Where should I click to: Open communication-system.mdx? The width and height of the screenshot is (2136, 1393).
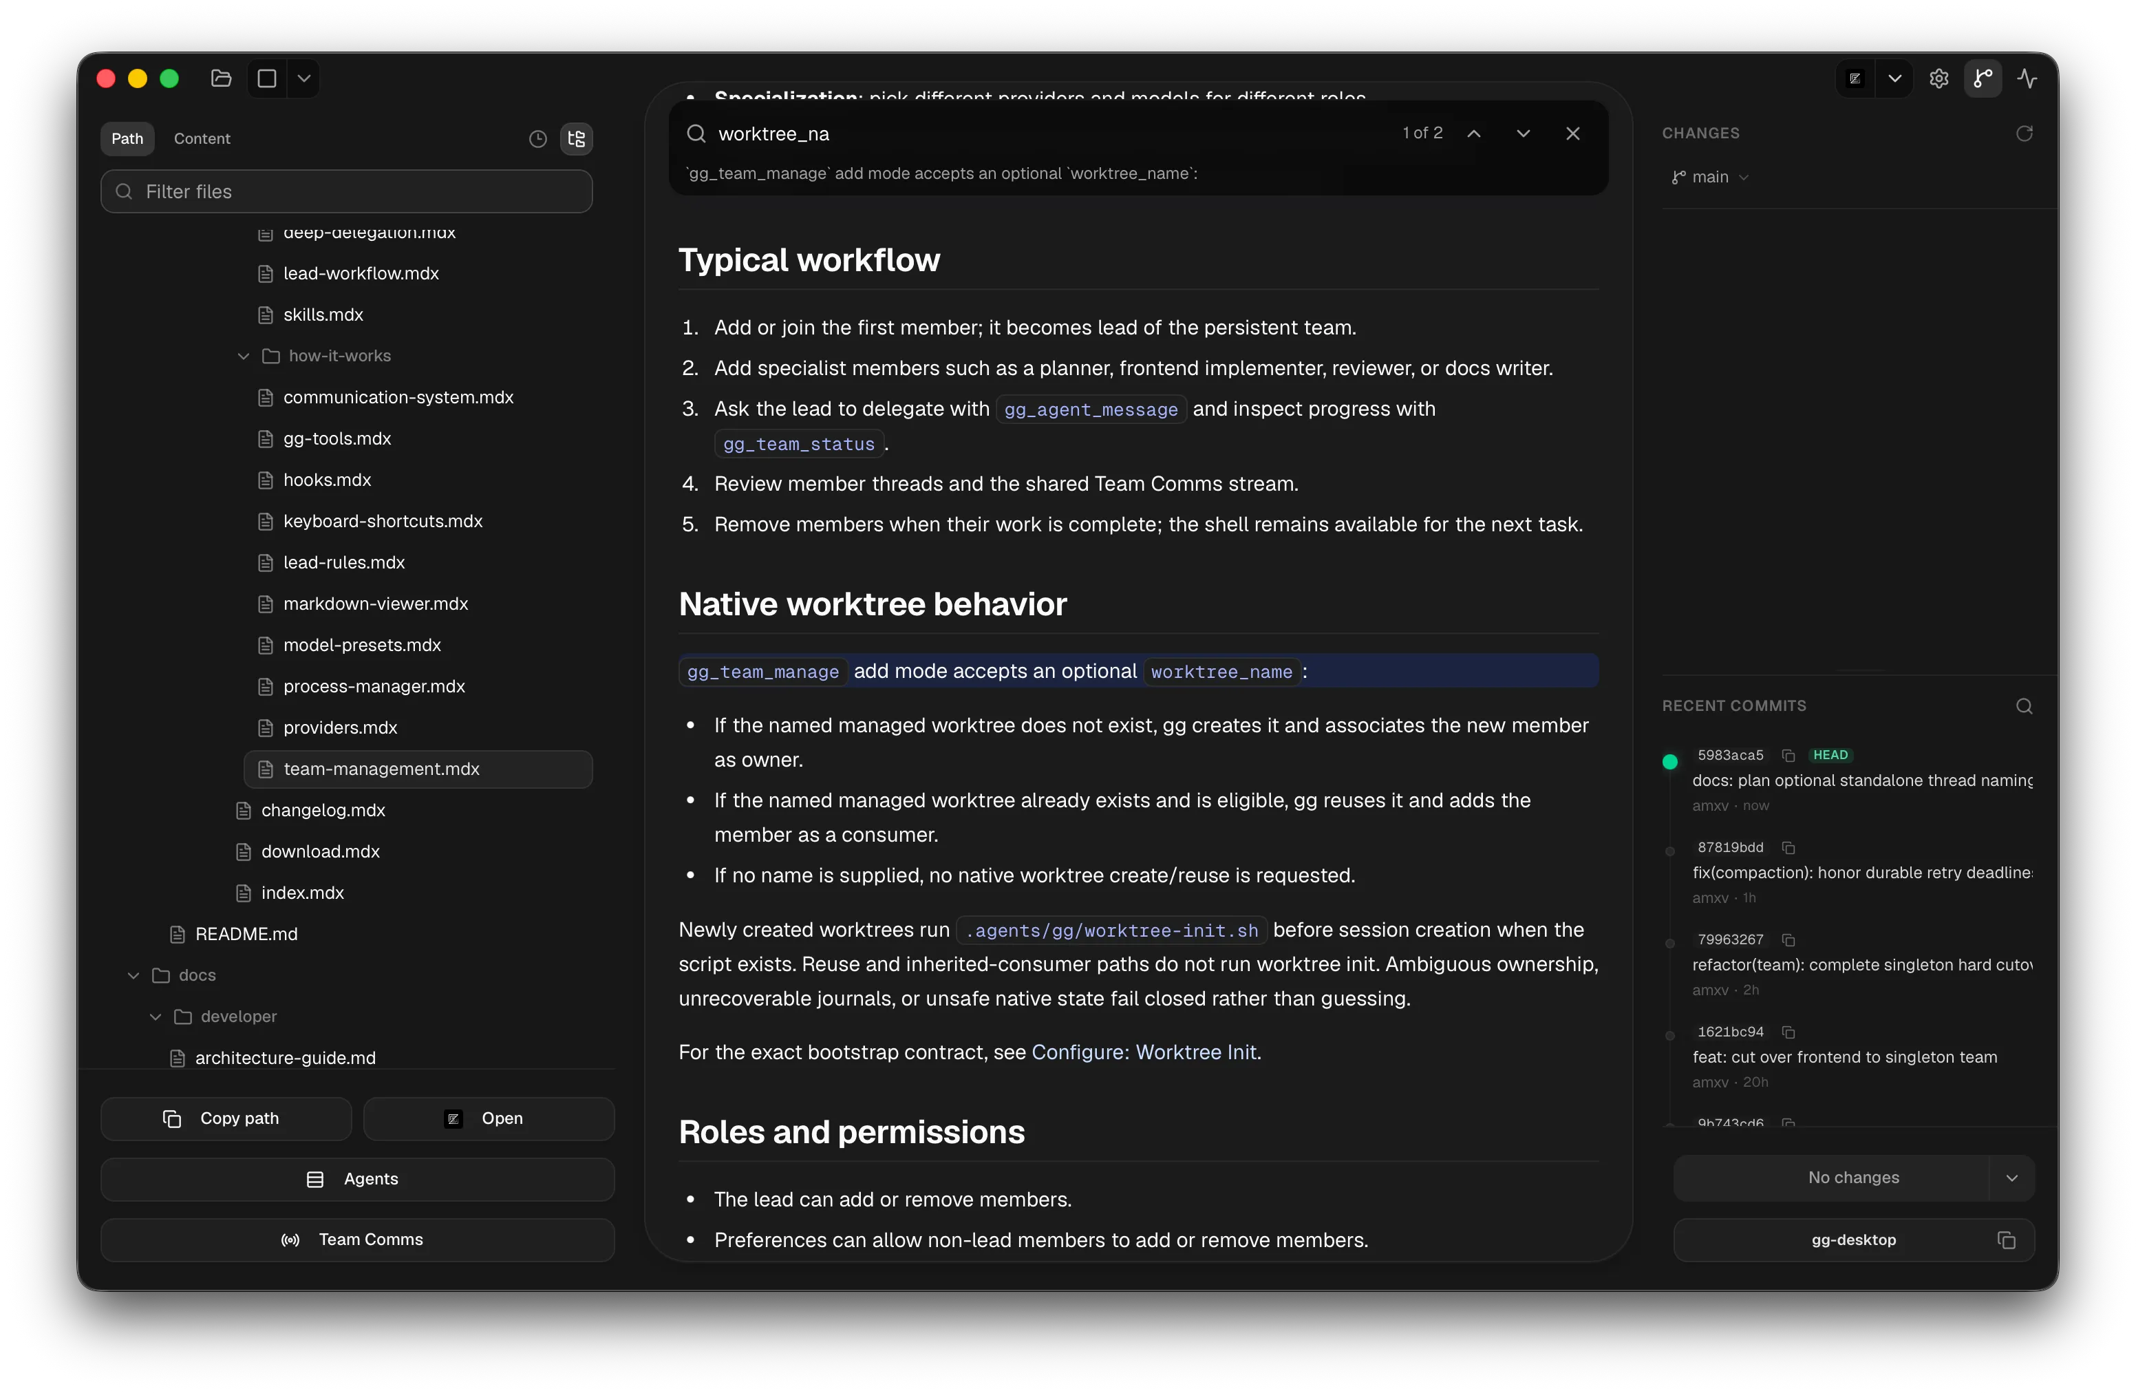(398, 396)
